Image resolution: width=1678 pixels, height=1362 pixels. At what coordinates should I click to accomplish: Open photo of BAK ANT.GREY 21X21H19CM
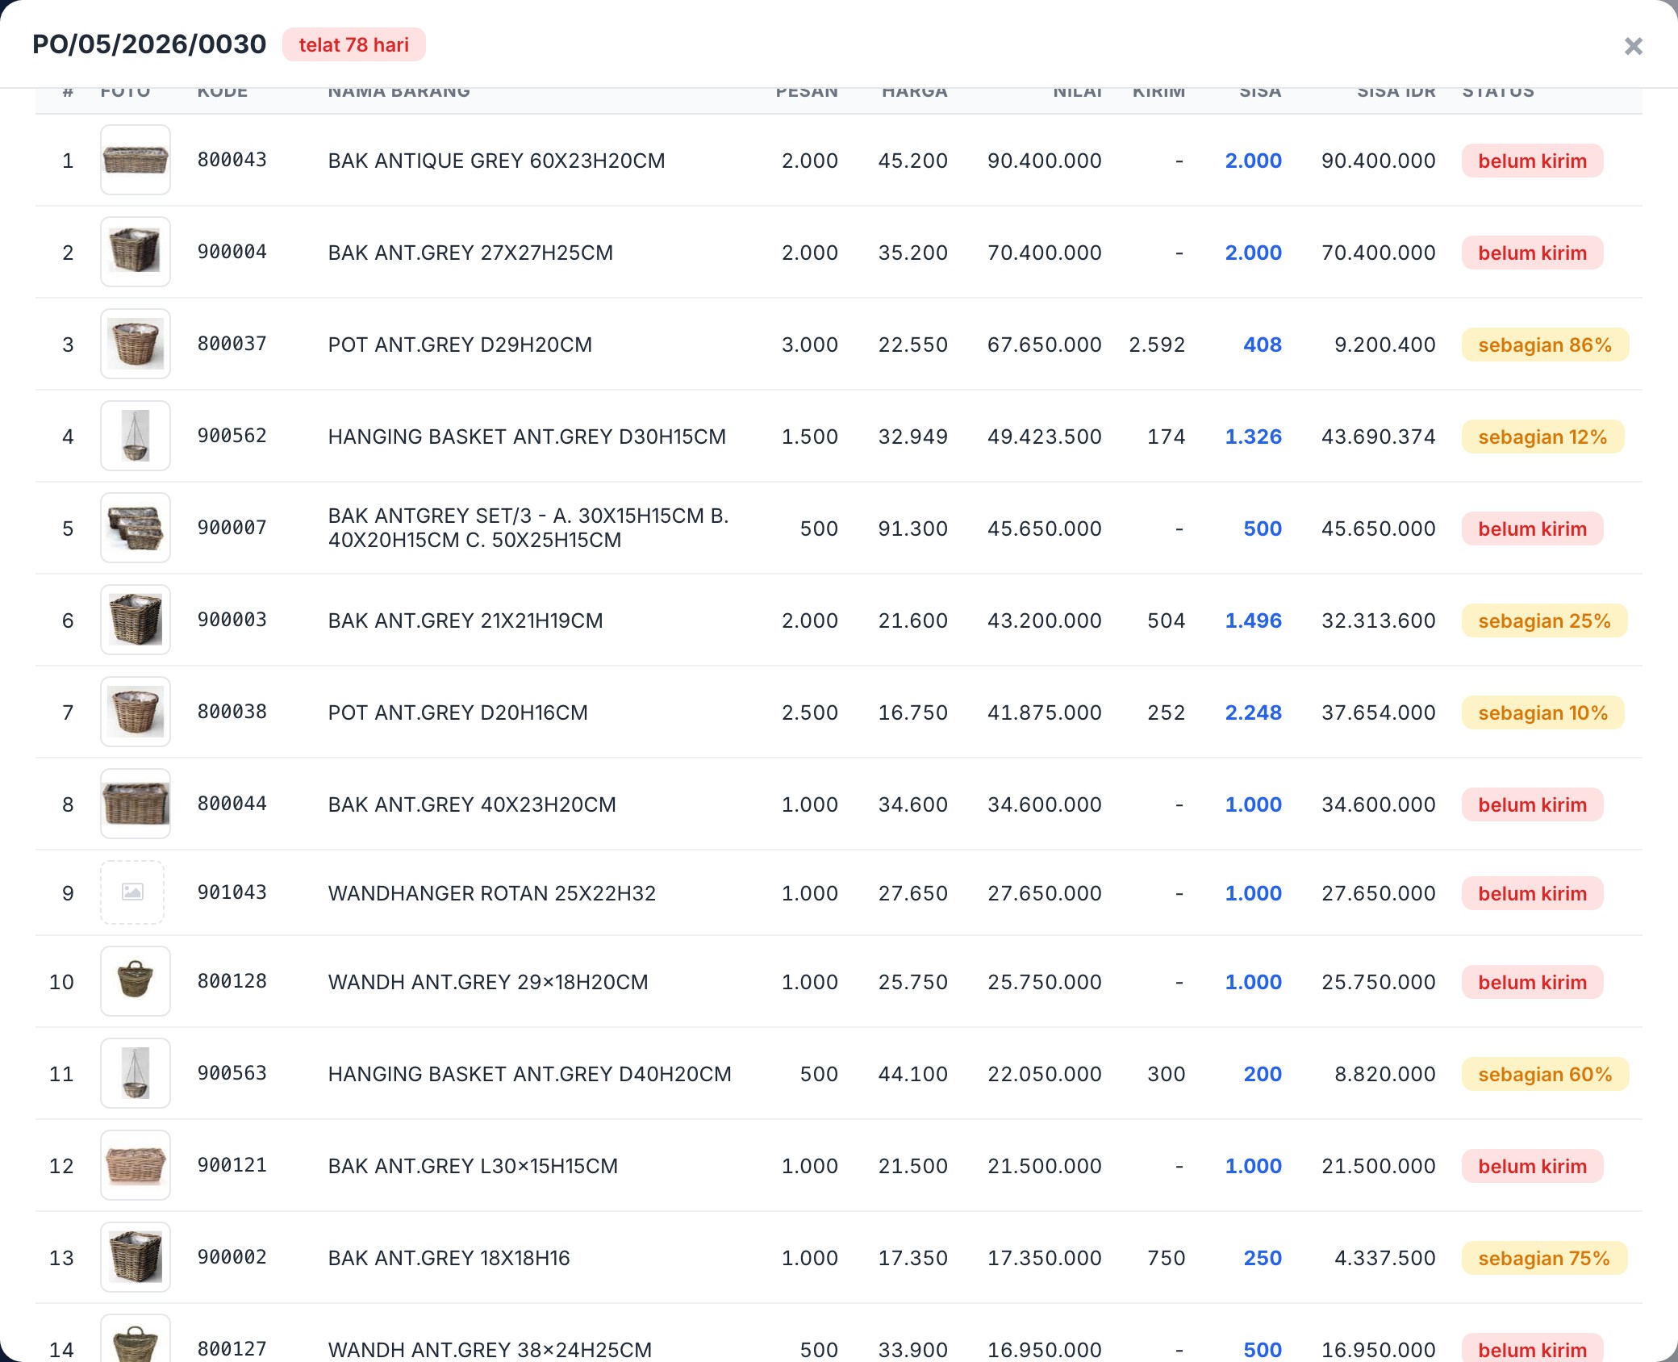(x=136, y=620)
